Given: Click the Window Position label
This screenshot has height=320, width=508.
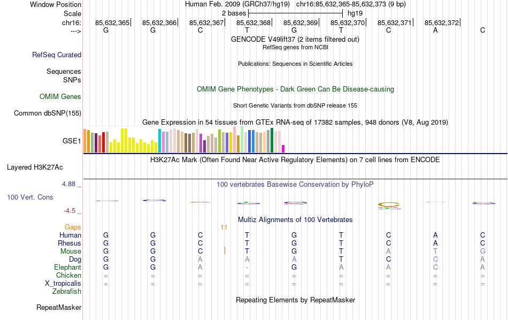Looking at the screenshot, I should [56, 4].
